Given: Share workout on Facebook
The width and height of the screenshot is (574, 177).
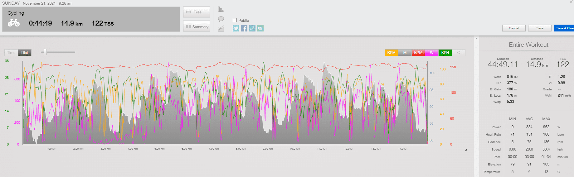Looking at the screenshot, I should pos(244,28).
